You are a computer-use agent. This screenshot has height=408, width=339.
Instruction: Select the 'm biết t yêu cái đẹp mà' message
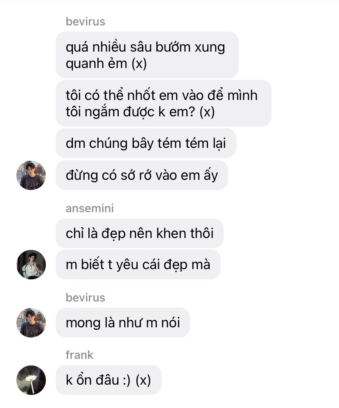(138, 265)
